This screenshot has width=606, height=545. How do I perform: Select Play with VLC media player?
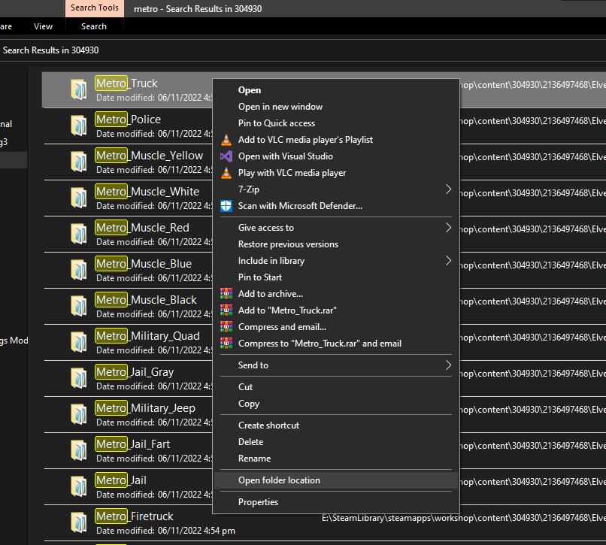tap(292, 173)
